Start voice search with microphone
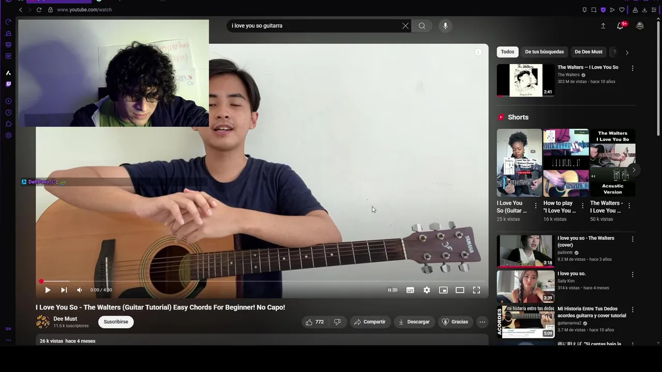Image resolution: width=662 pixels, height=372 pixels. coord(445,26)
